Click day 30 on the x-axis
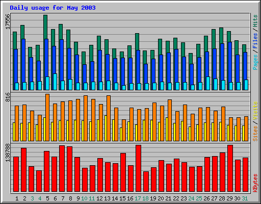 237,198
